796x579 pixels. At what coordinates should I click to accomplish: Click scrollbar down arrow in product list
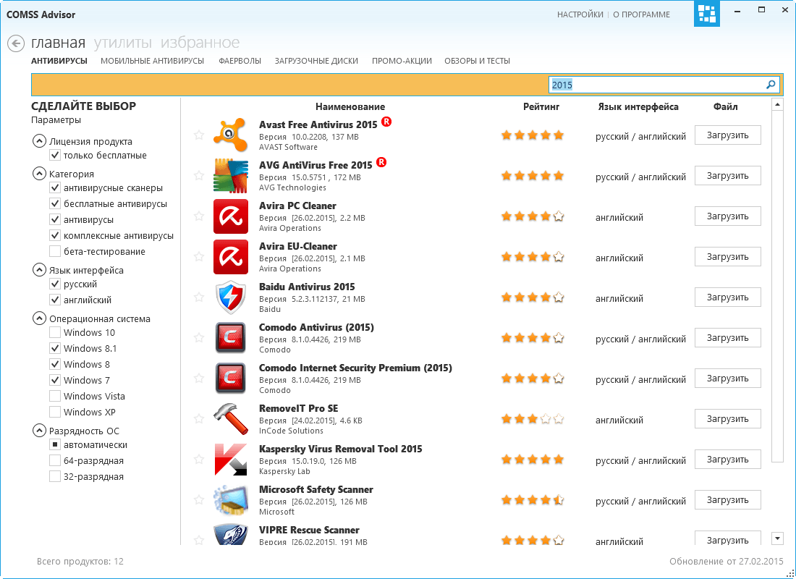[777, 538]
